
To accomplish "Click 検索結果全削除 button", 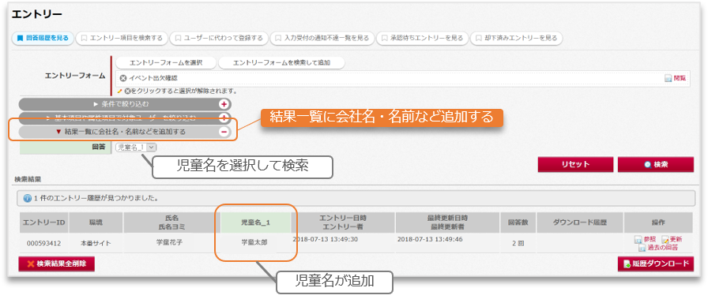I will coord(56,263).
